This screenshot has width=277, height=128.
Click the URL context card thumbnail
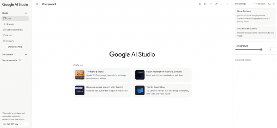point(140,75)
